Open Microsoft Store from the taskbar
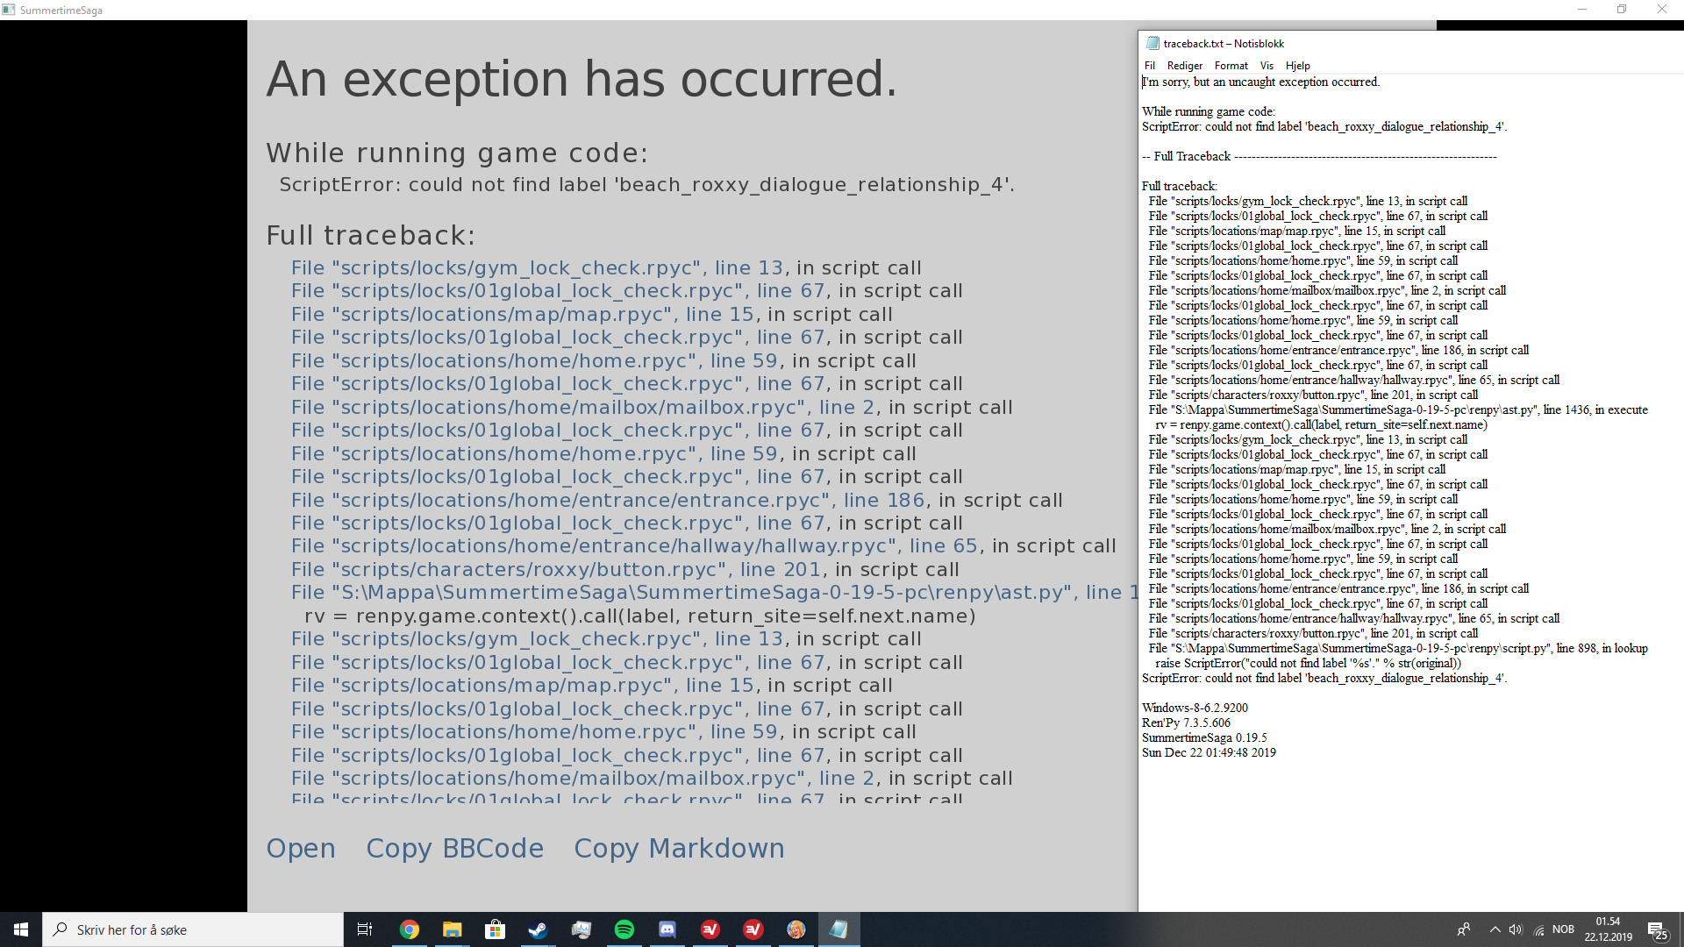The image size is (1684, 947). click(x=495, y=929)
